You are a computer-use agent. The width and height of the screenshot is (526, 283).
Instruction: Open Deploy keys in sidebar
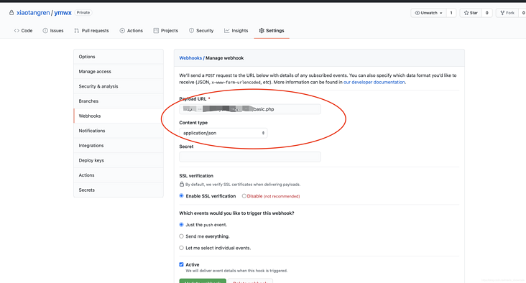pyautogui.click(x=119, y=160)
